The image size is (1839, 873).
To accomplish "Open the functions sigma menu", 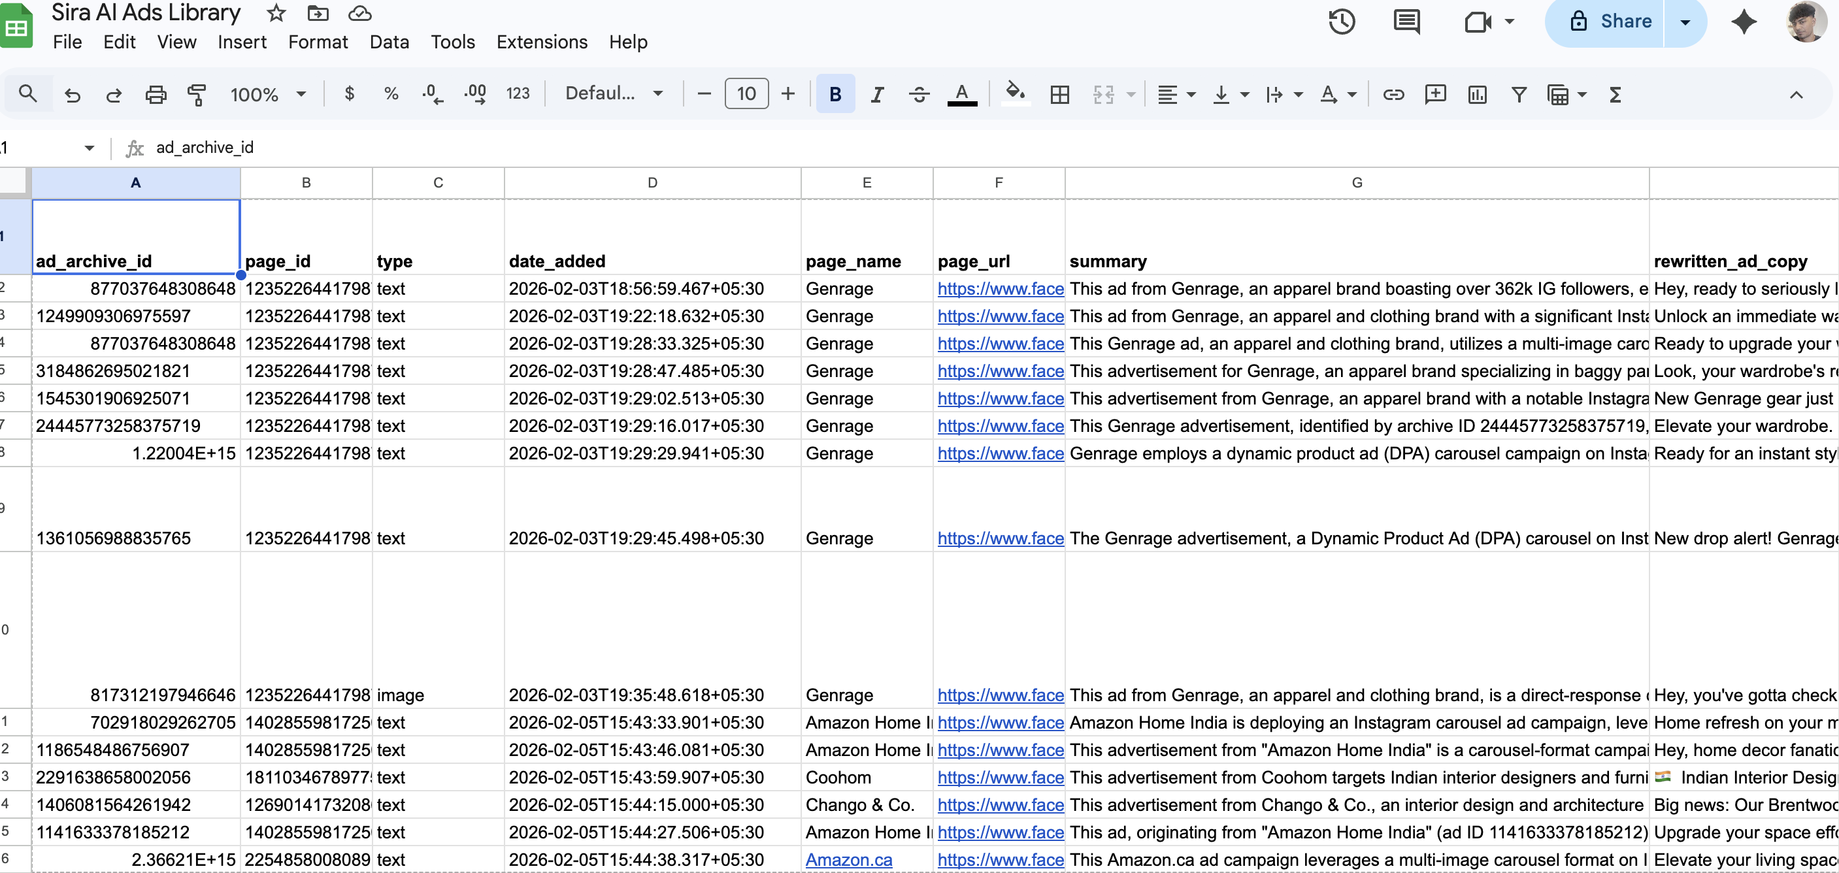I will tap(1615, 94).
